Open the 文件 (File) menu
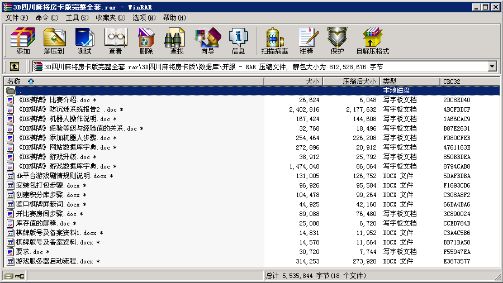 pos(17,18)
